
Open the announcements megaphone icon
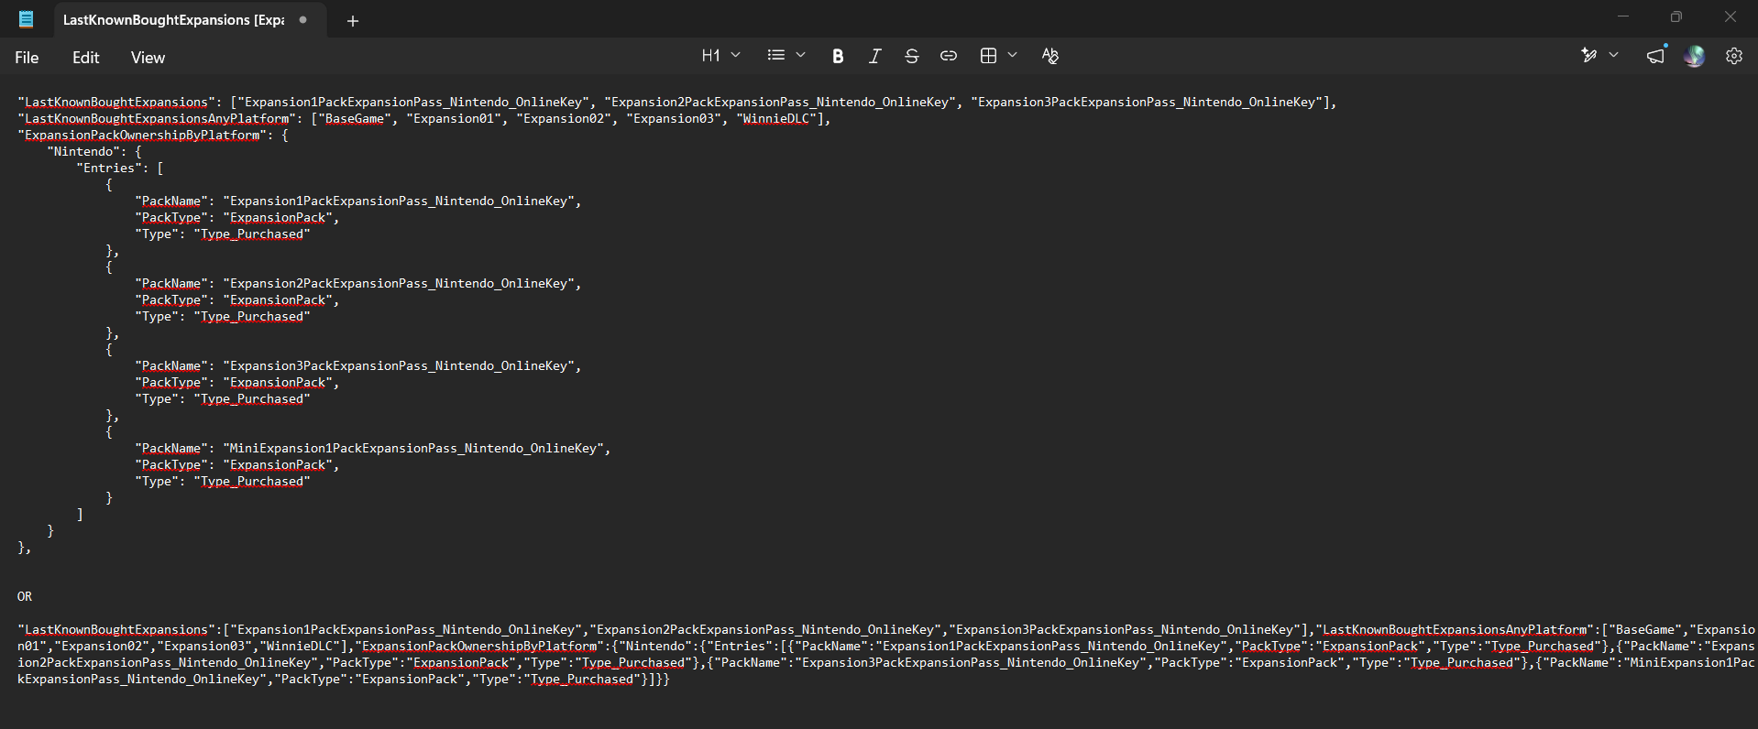(1655, 56)
